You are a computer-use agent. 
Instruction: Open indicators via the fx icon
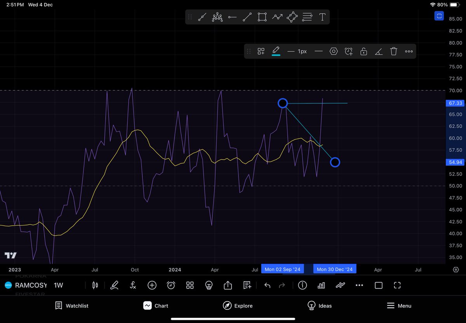coord(132,285)
